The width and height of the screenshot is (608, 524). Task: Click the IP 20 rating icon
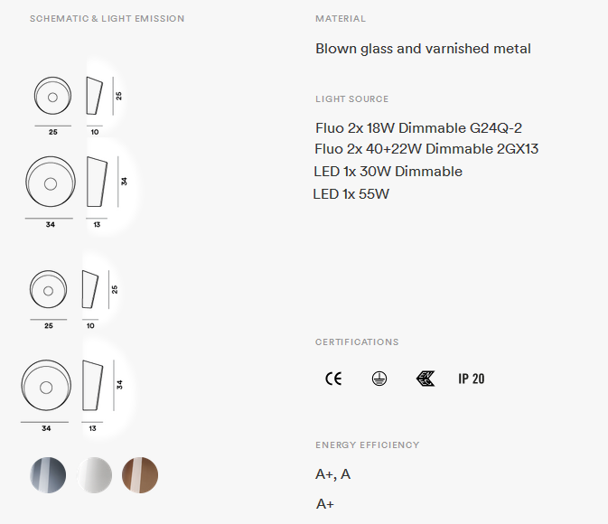click(471, 379)
